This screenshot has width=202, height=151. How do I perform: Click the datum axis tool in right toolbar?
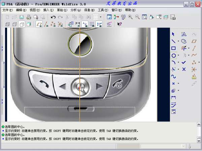tap(194, 48)
